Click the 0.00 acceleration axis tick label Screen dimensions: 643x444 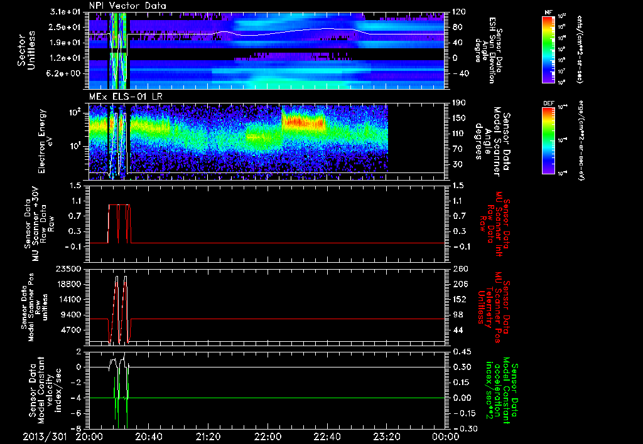[462, 398]
